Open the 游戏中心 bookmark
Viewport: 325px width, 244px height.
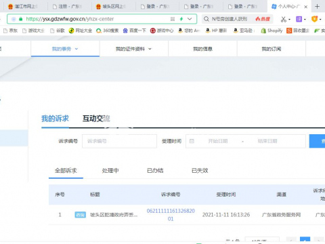click(162, 30)
